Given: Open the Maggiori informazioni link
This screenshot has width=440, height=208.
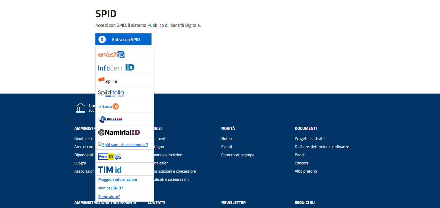Looking at the screenshot, I should click(118, 179).
